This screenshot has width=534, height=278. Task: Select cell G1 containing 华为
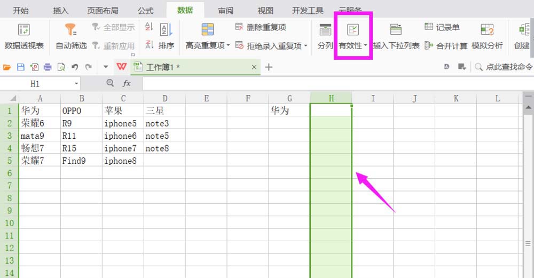click(x=289, y=110)
